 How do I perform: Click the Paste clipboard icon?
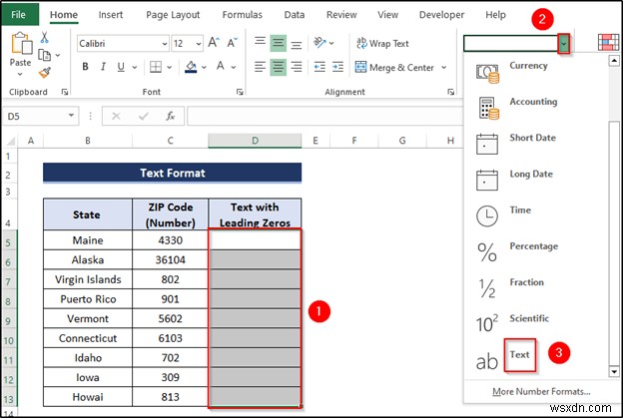(x=21, y=43)
